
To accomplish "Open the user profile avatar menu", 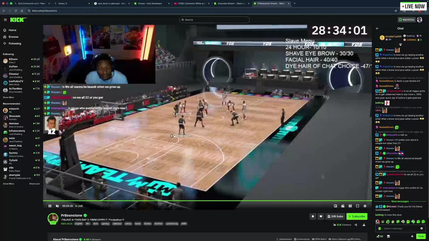I will (x=419, y=20).
